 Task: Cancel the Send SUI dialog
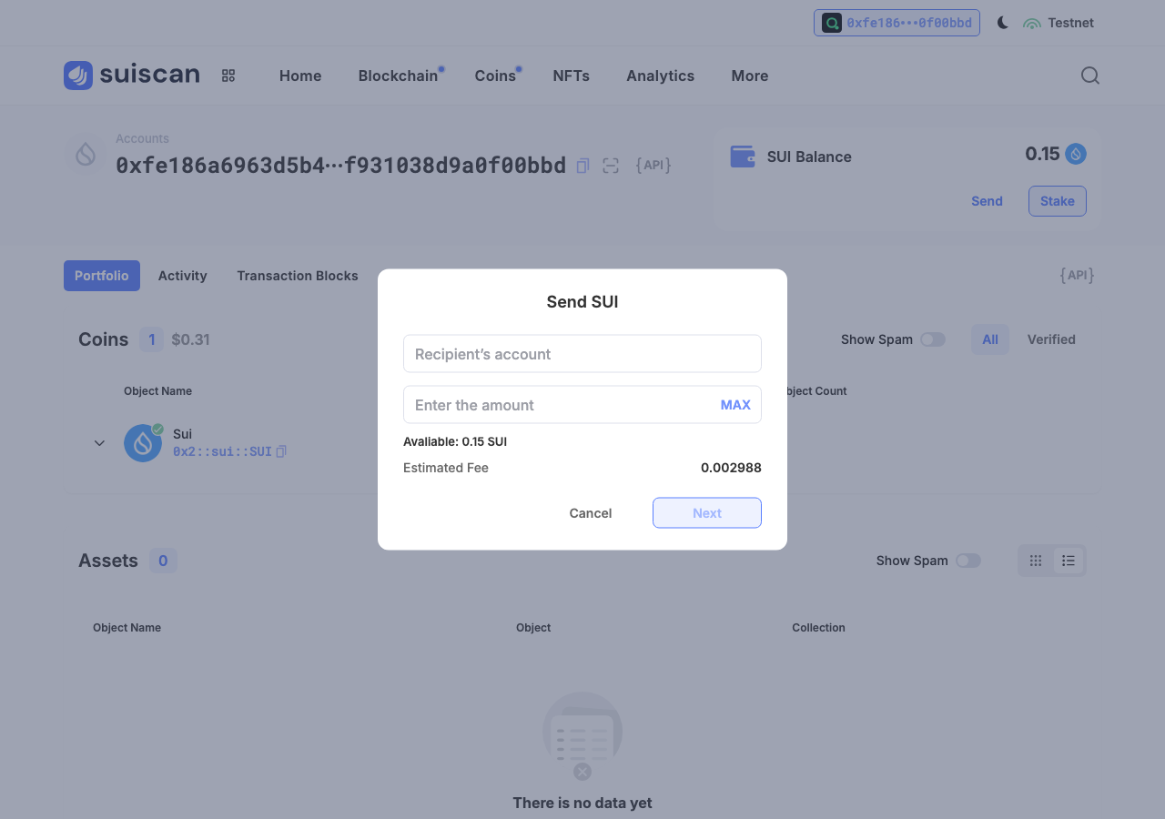click(x=591, y=513)
